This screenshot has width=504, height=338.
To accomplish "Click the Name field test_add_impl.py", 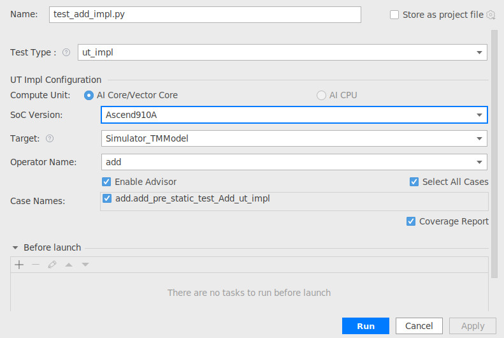I will 205,15.
